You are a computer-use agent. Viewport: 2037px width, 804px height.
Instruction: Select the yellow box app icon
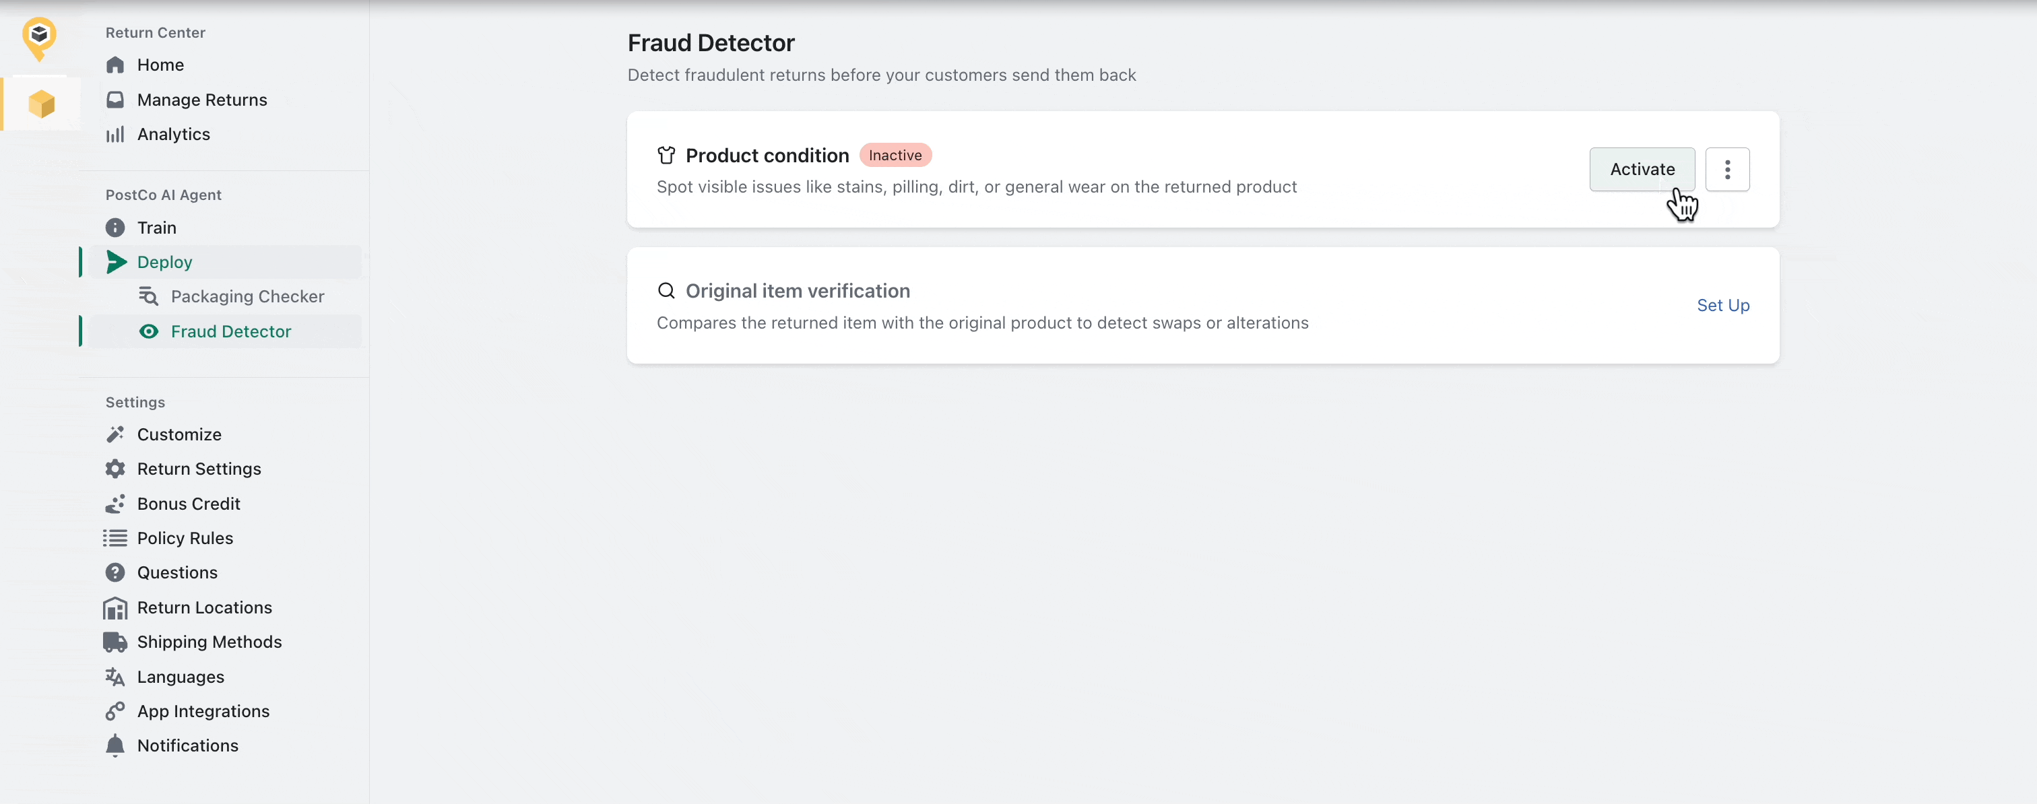pyautogui.click(x=42, y=104)
